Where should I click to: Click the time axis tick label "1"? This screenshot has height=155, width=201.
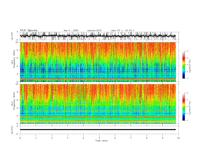click(x=36, y=138)
